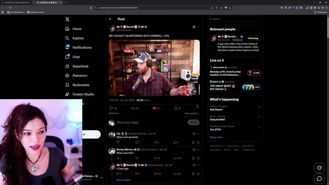The height and width of the screenshot is (185, 329).
Task: Bookmark Lily's reply
Action: pos(193,142)
